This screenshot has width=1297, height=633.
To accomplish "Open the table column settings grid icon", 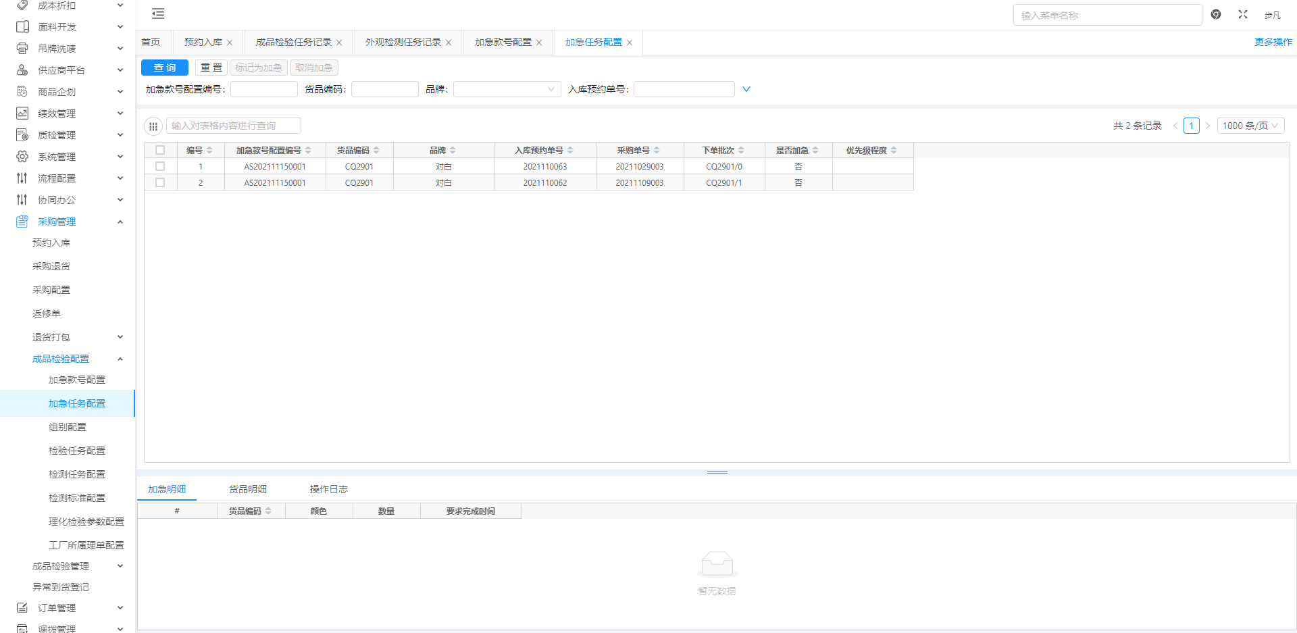I will click(153, 126).
